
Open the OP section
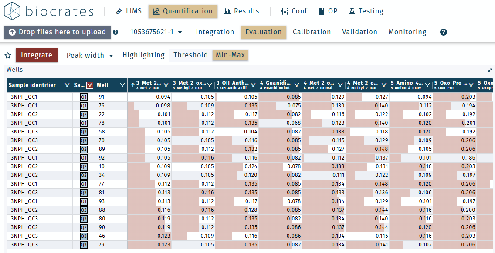[328, 11]
